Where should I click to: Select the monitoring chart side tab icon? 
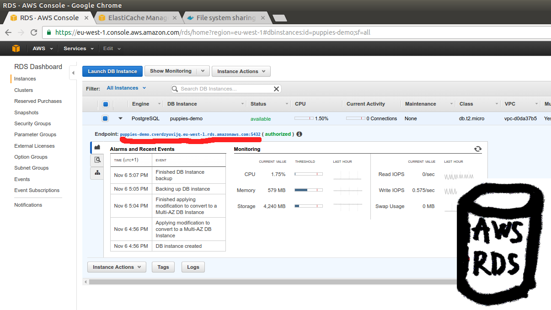tap(97, 147)
